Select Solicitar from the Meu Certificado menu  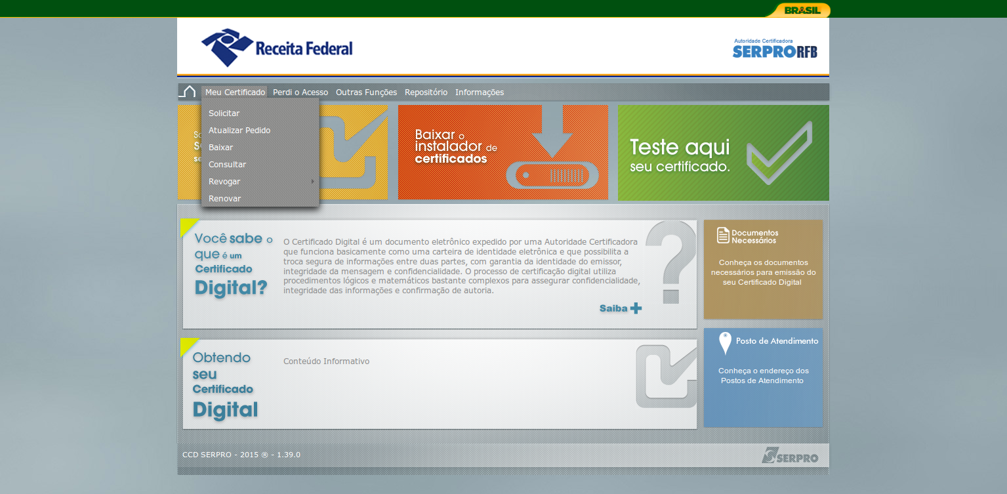coord(224,113)
